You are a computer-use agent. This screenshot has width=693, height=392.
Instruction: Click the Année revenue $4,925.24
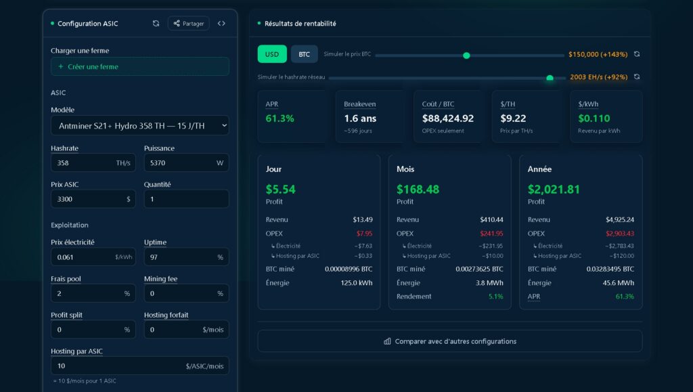620,219
